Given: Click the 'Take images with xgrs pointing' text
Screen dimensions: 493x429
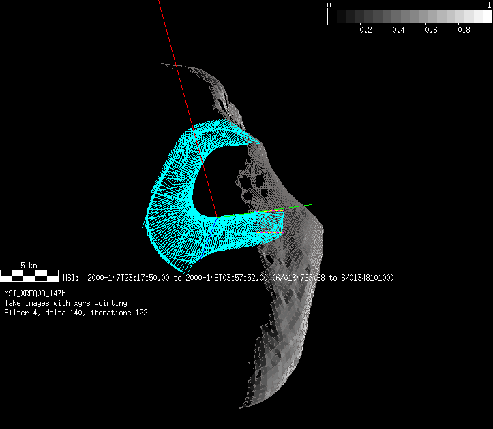Looking at the screenshot, I should (x=65, y=304).
